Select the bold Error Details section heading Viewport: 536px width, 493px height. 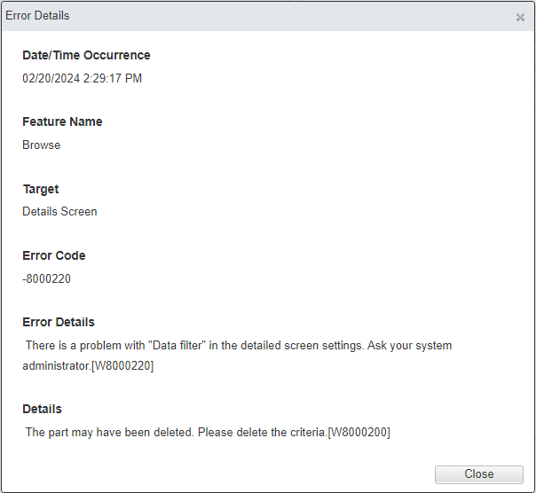coord(59,322)
